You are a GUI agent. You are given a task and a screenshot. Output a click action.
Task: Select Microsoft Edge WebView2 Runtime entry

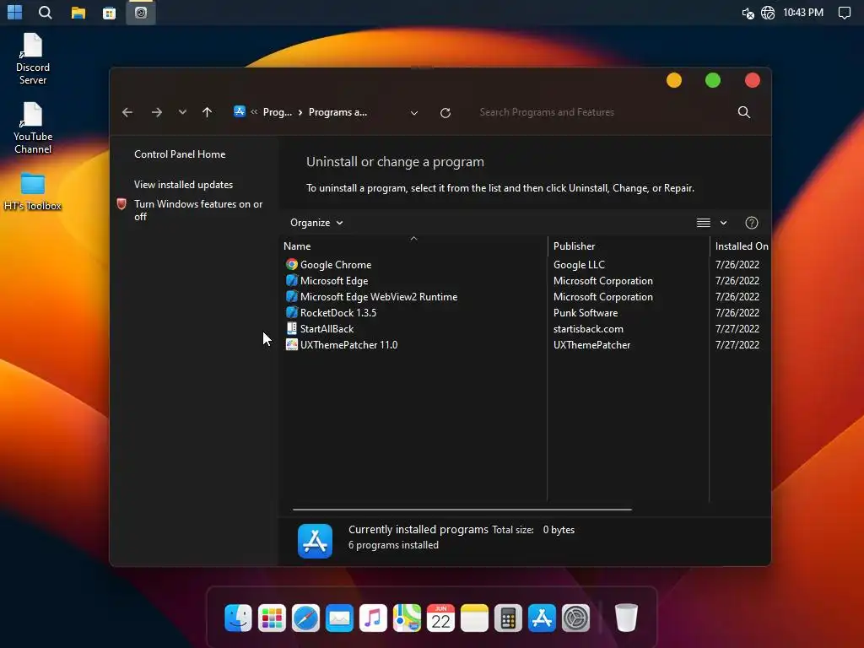(x=379, y=297)
